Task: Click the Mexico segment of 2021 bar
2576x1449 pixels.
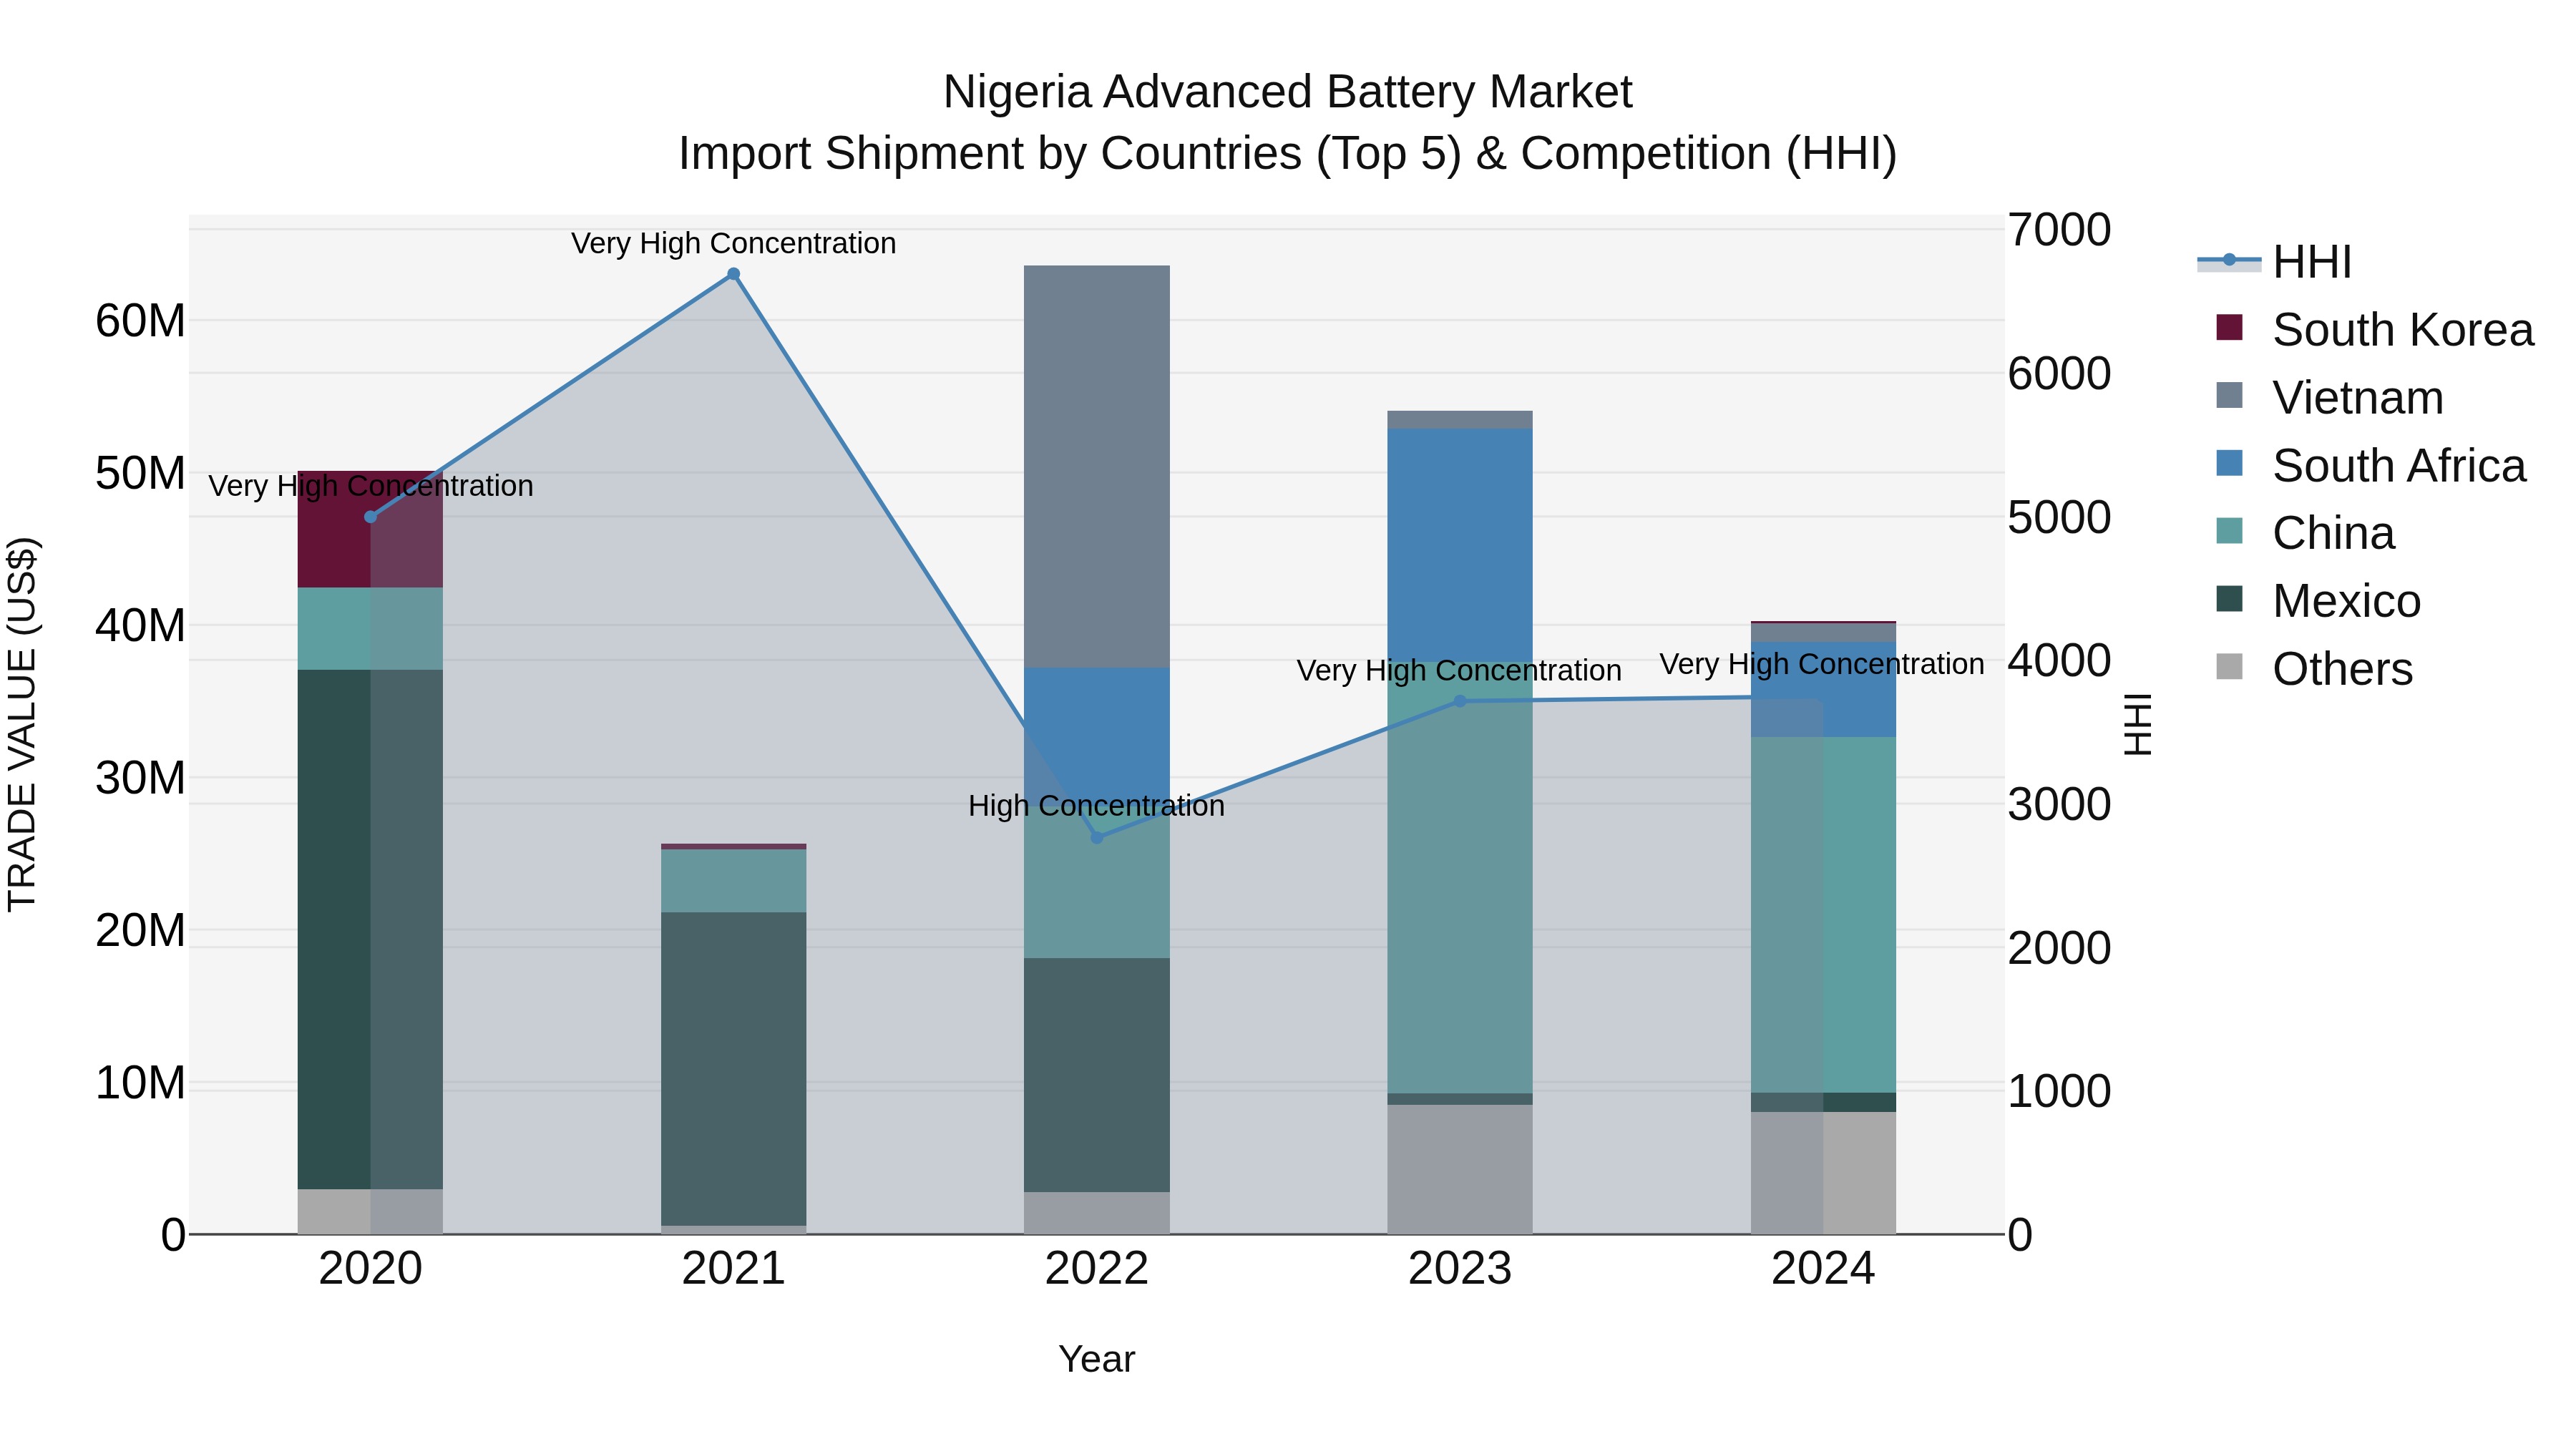Action: (x=733, y=1069)
